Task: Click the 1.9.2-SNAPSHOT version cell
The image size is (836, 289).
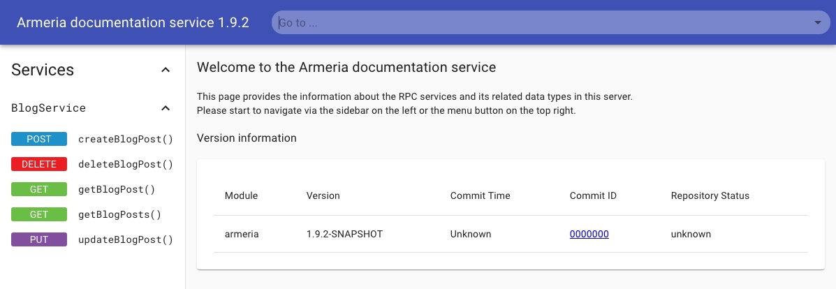Action: 344,234
